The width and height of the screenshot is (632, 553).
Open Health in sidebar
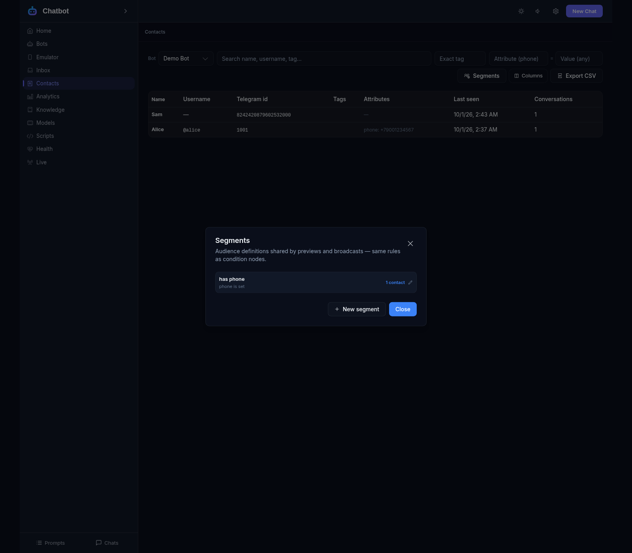[79, 149]
